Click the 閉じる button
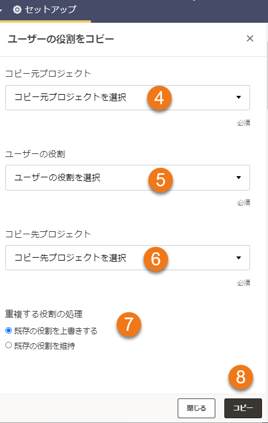The image size is (268, 423). click(x=196, y=408)
